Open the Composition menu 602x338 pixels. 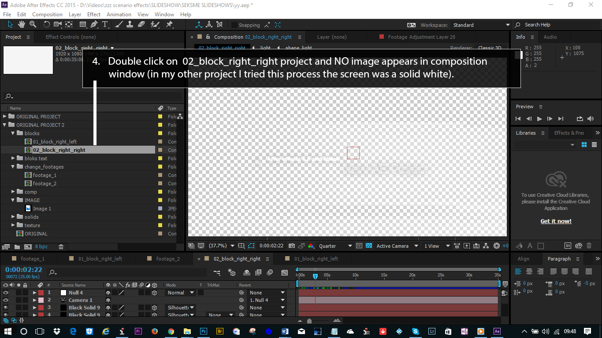pyautogui.click(x=47, y=15)
